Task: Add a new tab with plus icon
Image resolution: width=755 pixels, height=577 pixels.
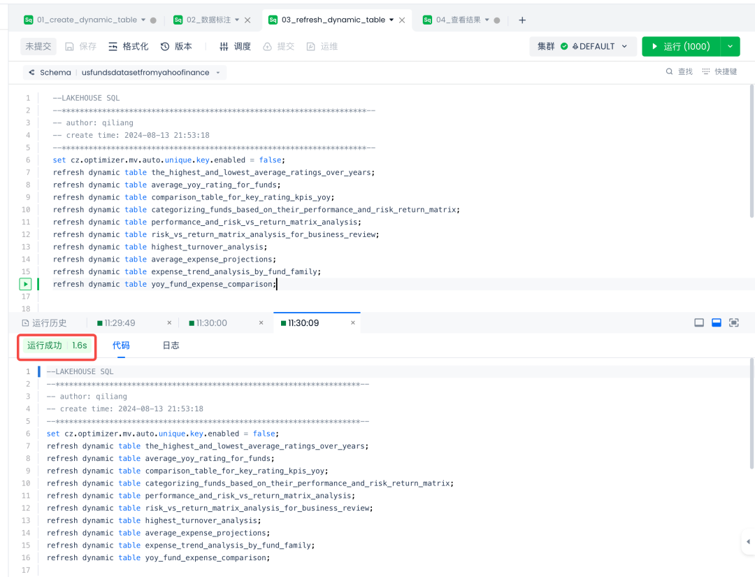Action: [x=522, y=20]
